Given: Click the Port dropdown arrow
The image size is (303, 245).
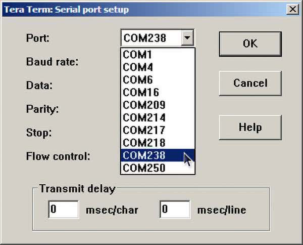Looking at the screenshot, I should (188, 37).
